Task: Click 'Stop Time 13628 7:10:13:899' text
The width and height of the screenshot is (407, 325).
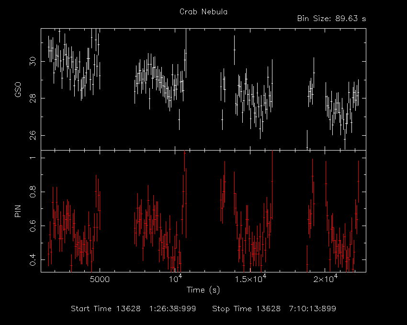Action: (274, 309)
